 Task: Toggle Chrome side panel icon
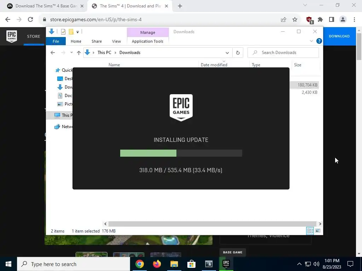click(332, 20)
